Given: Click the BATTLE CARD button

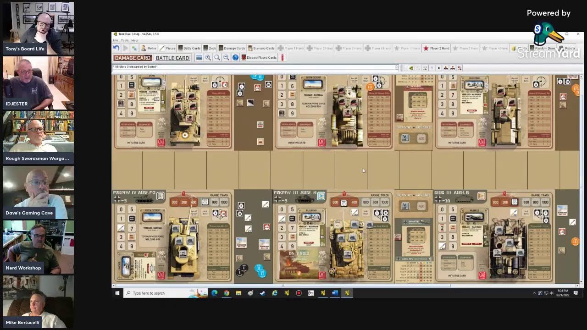Looking at the screenshot, I should coord(172,58).
